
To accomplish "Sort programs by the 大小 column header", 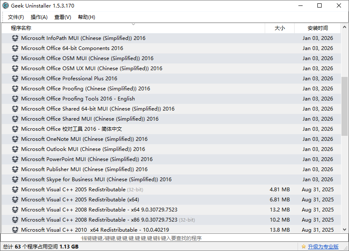I will click(x=280, y=28).
